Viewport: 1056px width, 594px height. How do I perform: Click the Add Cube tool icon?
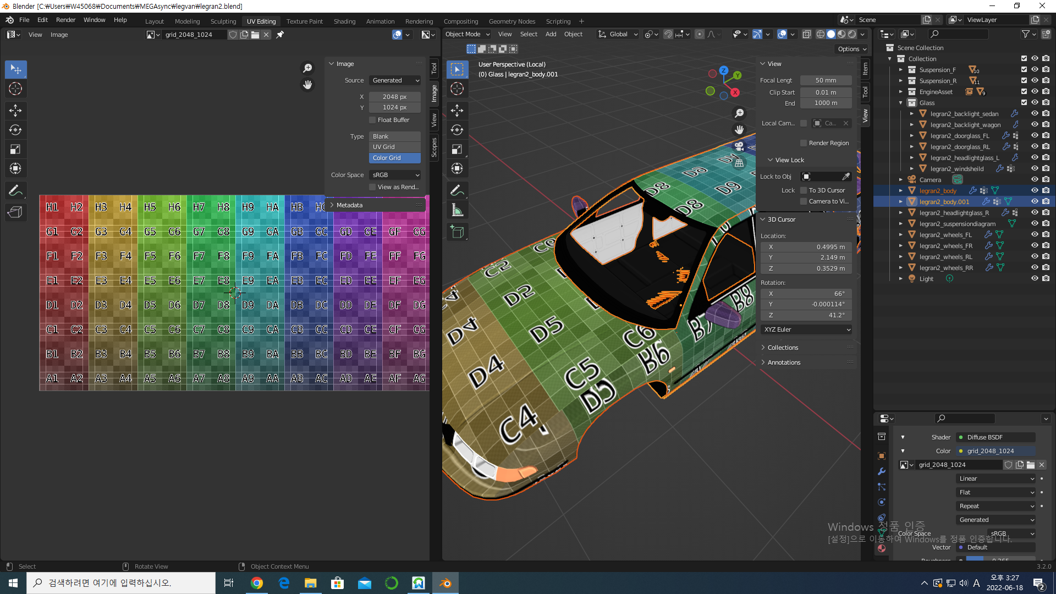(x=457, y=232)
